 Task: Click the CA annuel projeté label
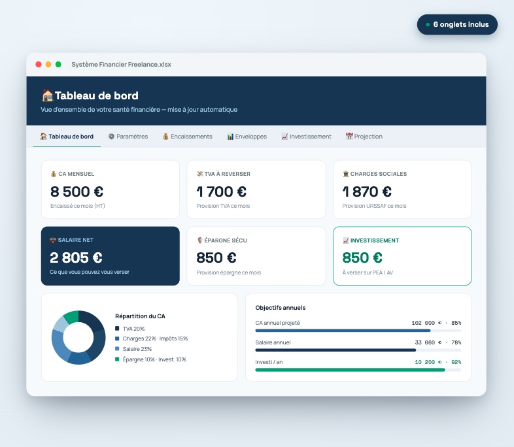coord(278,323)
